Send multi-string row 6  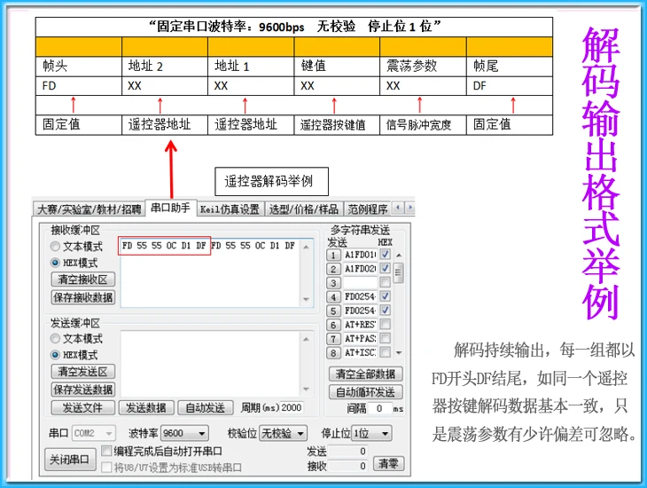[x=333, y=325]
